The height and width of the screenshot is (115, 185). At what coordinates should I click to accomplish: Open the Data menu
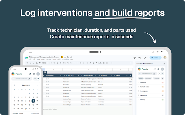54,59
